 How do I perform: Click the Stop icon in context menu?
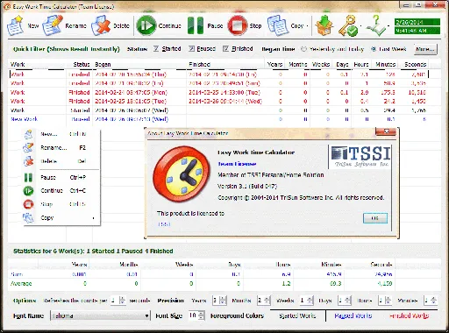[28, 204]
